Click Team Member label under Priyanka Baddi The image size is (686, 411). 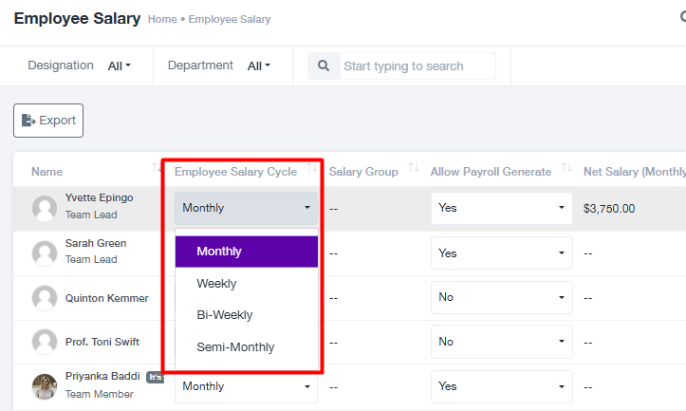[x=100, y=394]
